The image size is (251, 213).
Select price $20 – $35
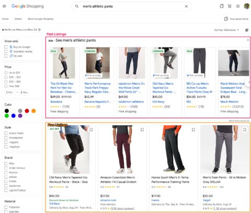point(6,77)
